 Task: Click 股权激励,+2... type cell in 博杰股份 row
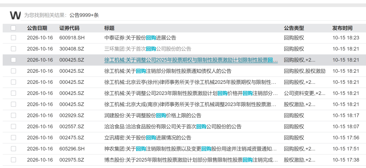300,160
